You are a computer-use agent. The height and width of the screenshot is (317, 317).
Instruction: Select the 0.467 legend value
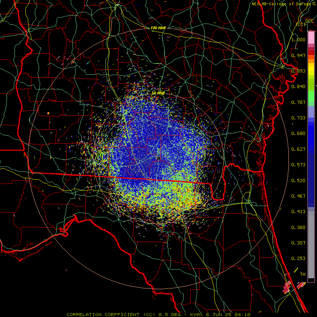[298, 196]
